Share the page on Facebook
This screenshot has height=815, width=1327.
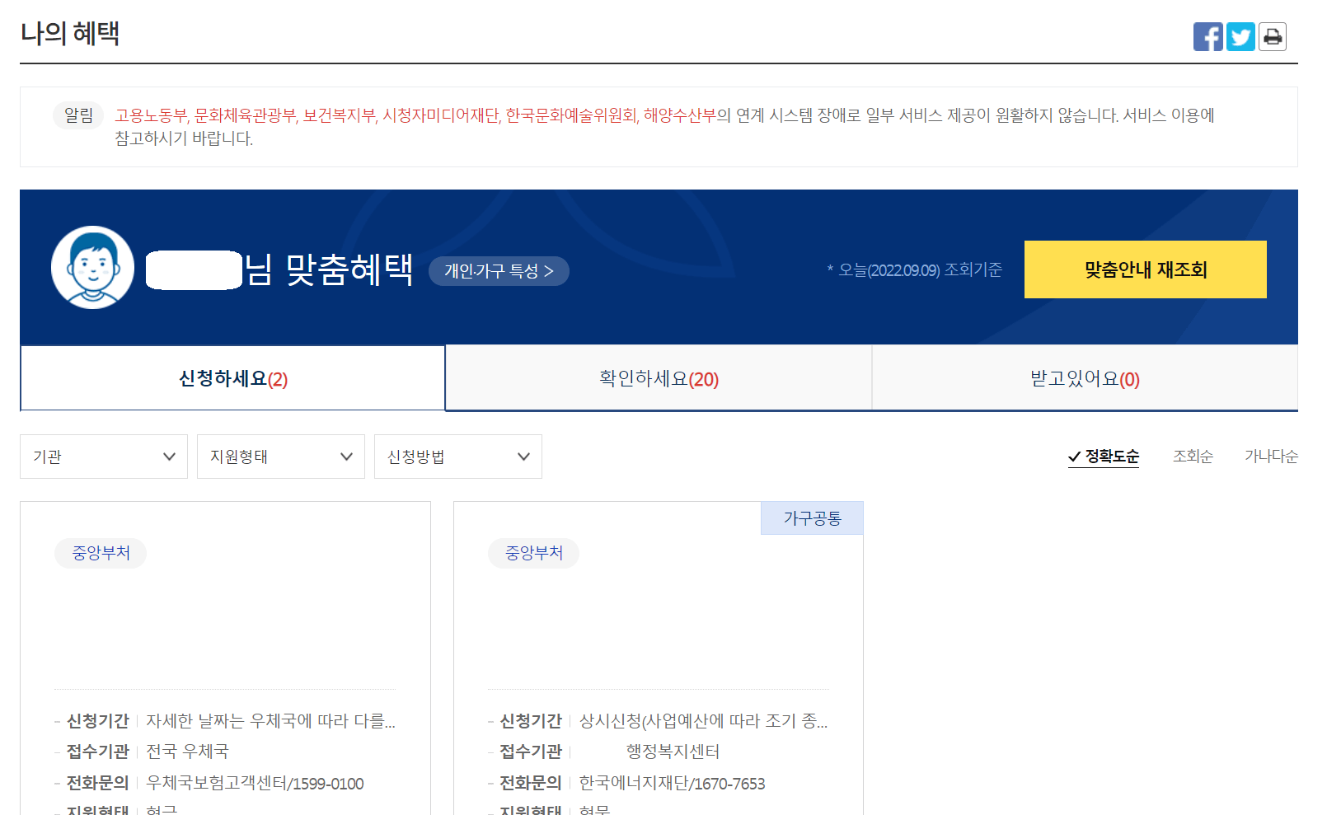(1207, 36)
